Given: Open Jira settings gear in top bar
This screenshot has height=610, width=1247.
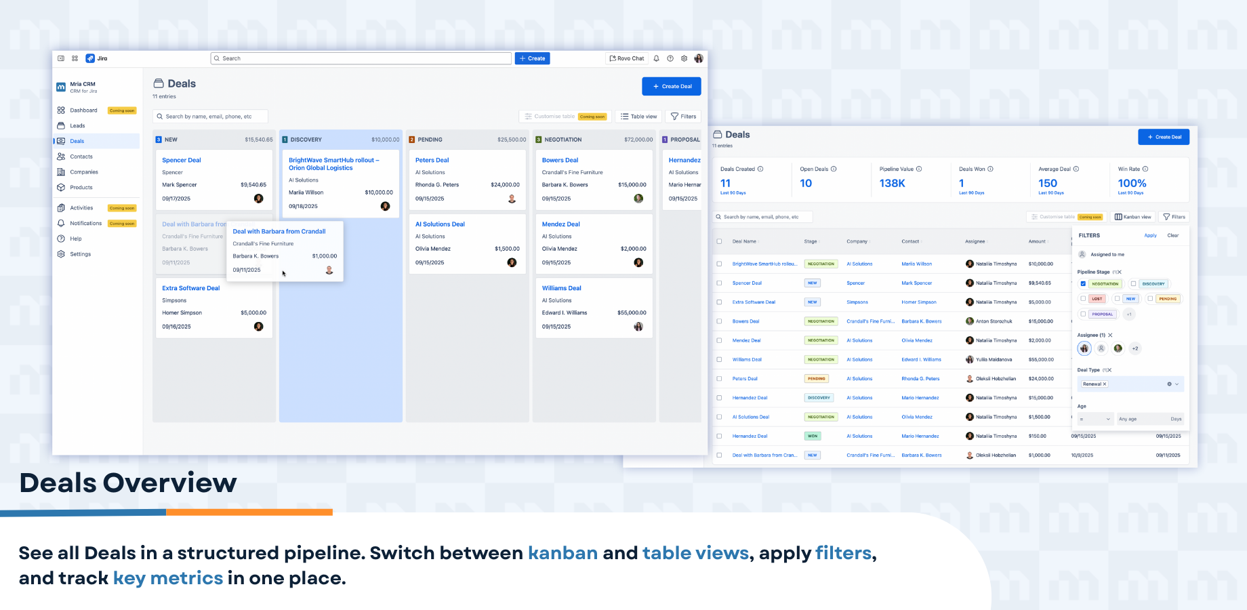Looking at the screenshot, I should point(684,58).
